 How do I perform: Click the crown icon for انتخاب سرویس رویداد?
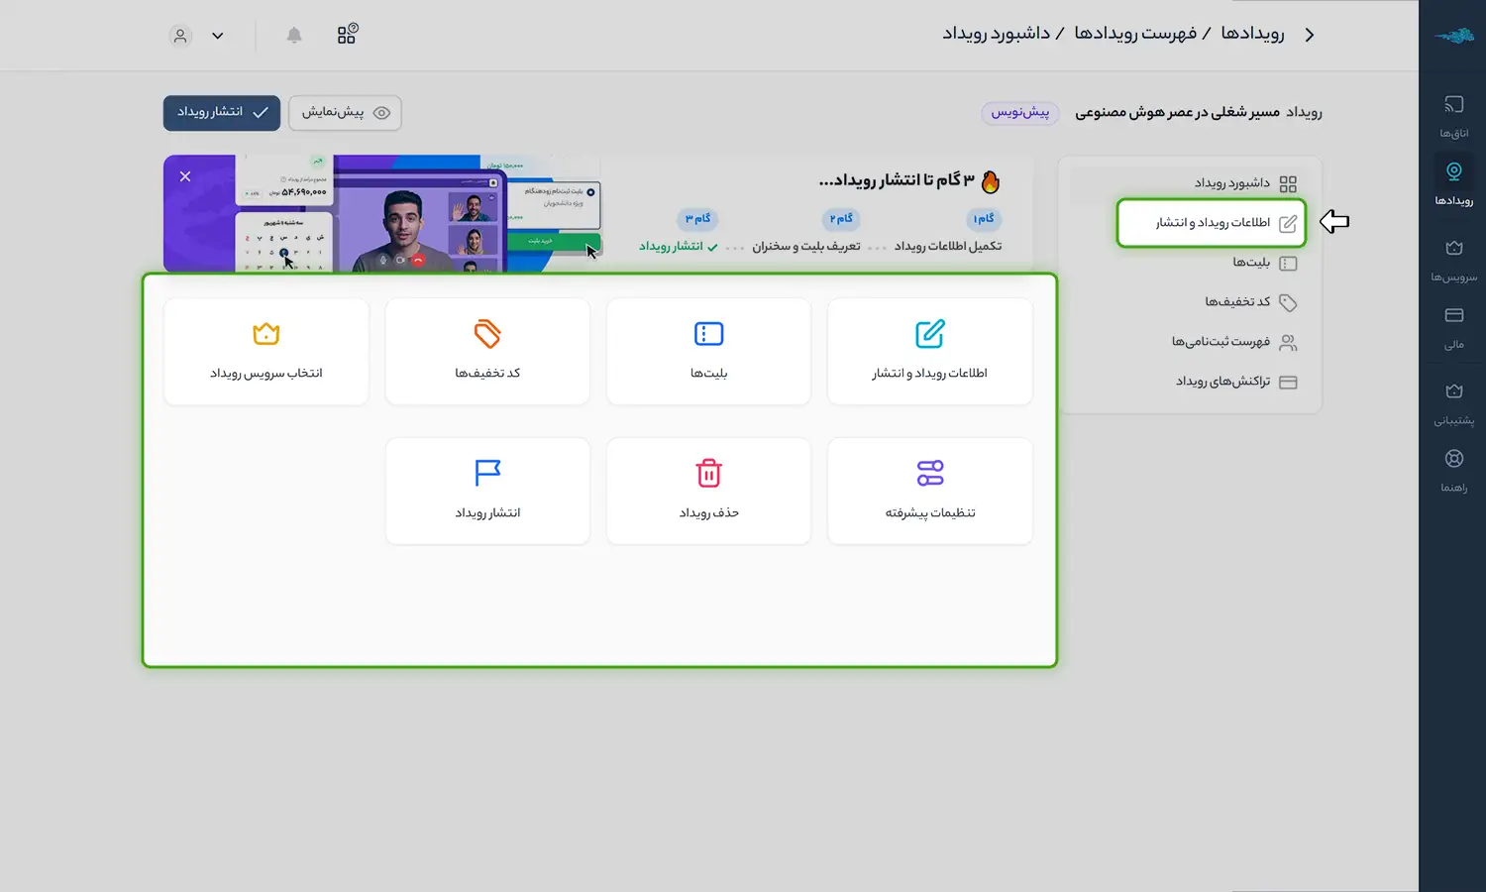tap(265, 334)
